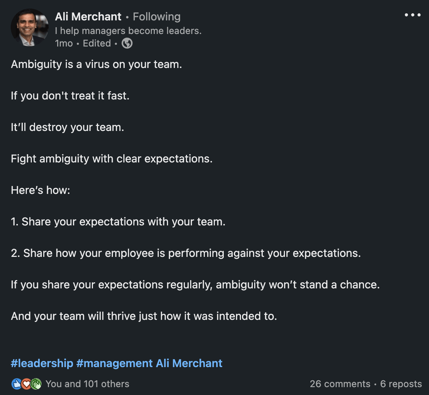
Task: View the 'You and 101 others' reactions list
Action: pyautogui.click(x=88, y=384)
